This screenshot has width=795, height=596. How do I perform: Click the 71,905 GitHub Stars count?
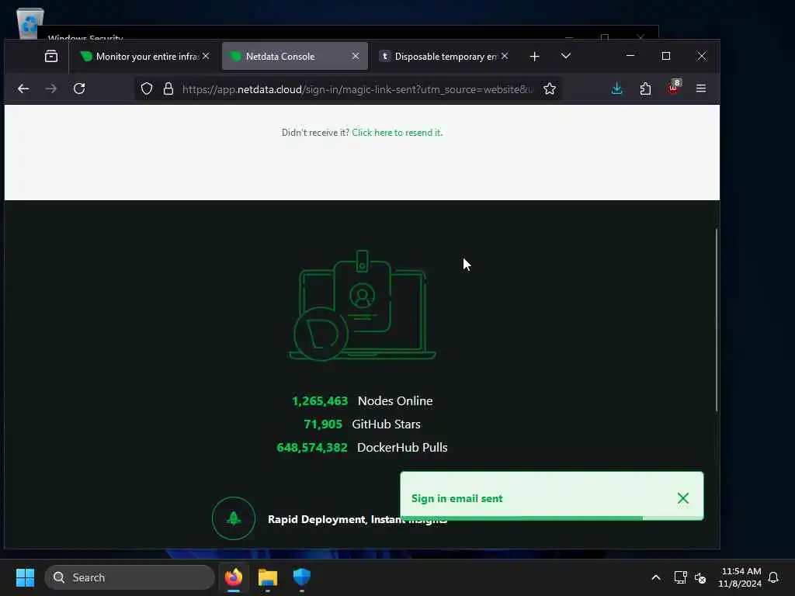coord(322,424)
